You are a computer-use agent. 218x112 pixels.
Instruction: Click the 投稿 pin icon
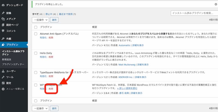tap(3, 13)
